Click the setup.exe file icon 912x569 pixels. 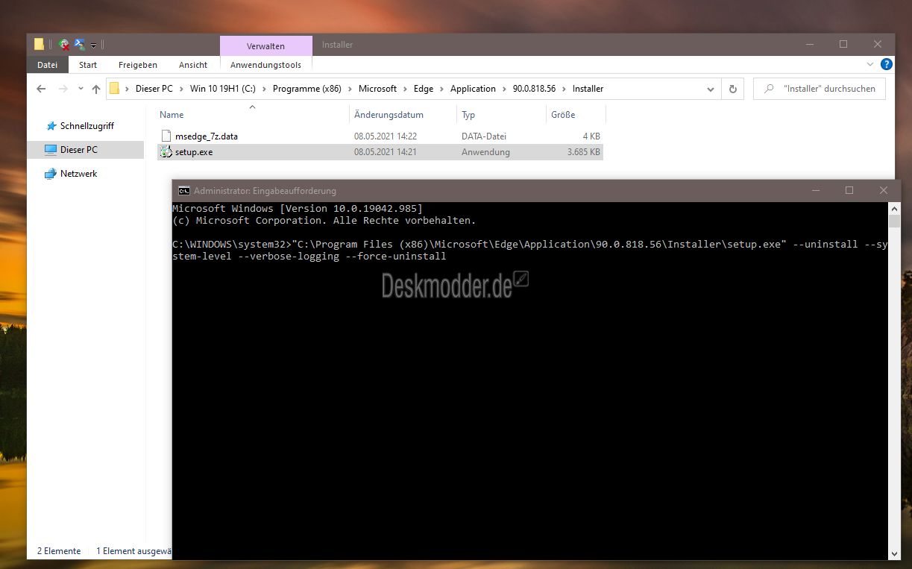(x=166, y=152)
